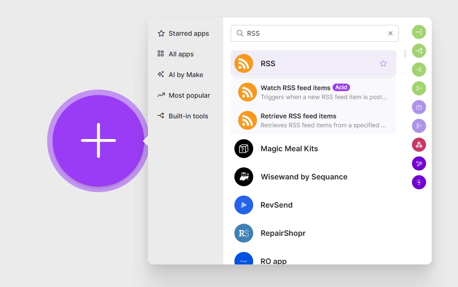Click 'Retrieves RSS feed items from a specified' description

click(323, 125)
